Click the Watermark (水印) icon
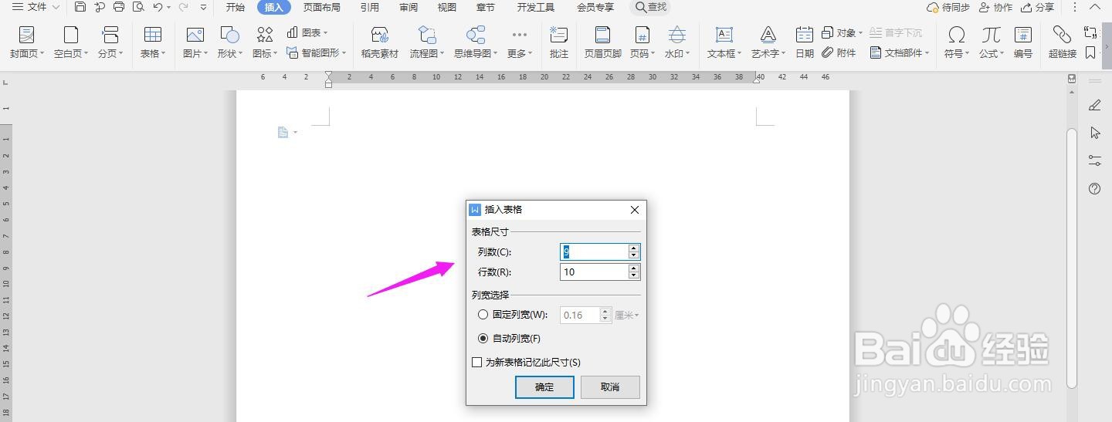The height and width of the screenshot is (422, 1112). [677, 35]
